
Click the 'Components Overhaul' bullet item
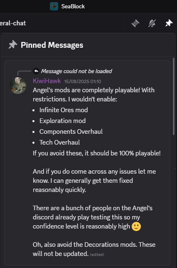(x=71, y=132)
